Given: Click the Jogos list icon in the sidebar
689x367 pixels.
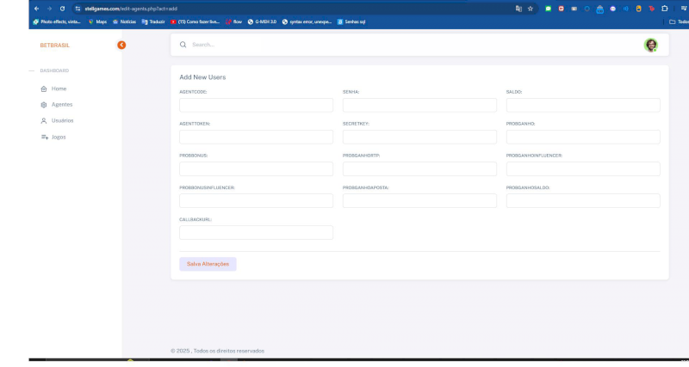Looking at the screenshot, I should pyautogui.click(x=45, y=138).
